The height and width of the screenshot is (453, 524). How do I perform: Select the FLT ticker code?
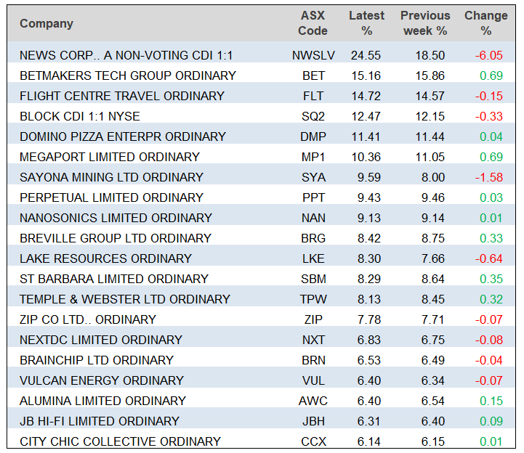[x=313, y=96]
